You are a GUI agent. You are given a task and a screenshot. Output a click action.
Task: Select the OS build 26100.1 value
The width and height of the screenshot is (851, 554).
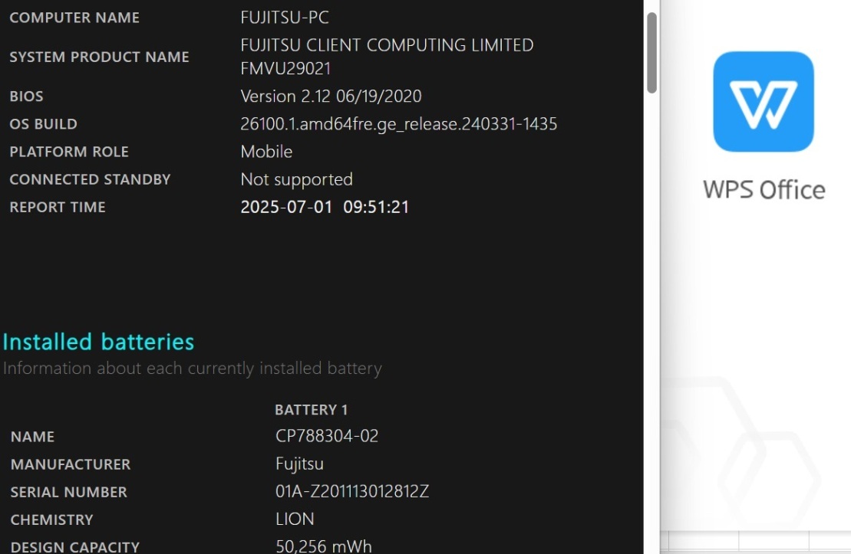[x=398, y=124]
